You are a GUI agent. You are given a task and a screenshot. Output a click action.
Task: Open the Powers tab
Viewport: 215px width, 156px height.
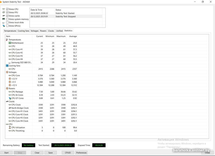(43, 31)
